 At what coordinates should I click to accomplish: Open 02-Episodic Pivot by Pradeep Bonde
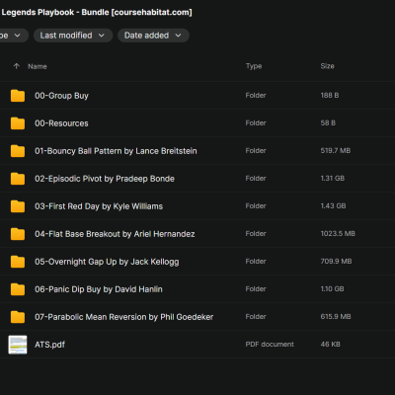(x=105, y=179)
